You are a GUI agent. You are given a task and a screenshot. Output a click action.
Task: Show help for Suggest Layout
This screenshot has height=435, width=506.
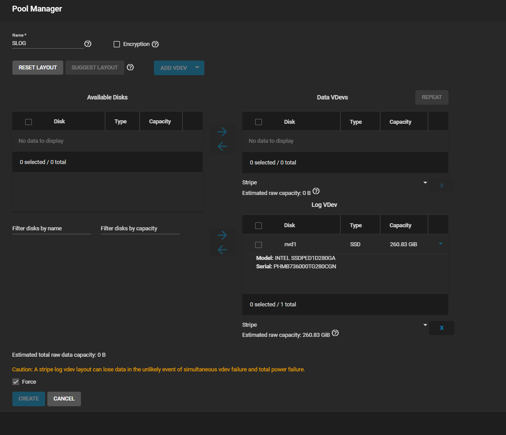130,67
